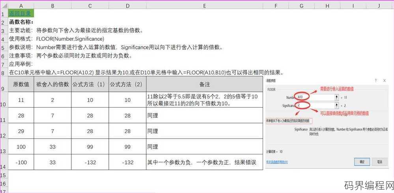The image size is (394, 193).
Task: Click the 函数名称 cell
Action: tap(21, 22)
